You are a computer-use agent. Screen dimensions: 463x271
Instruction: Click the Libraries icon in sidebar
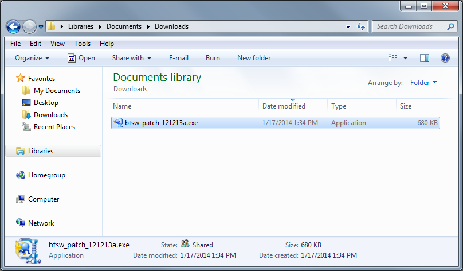coord(21,151)
